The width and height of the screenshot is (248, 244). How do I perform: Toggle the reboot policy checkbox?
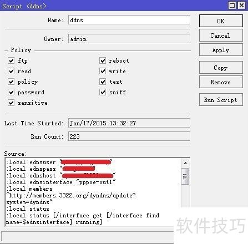coord(103,60)
